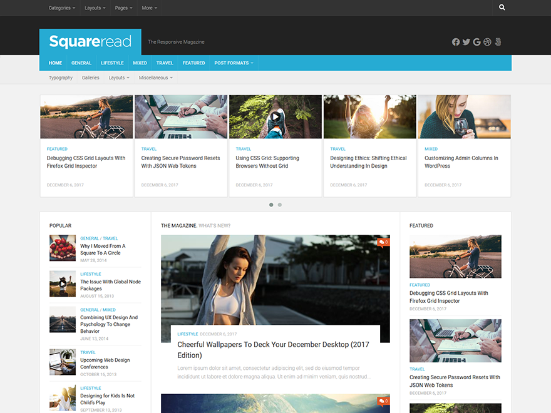Expand the Categories dropdown
The height and width of the screenshot is (413, 551).
tap(61, 8)
